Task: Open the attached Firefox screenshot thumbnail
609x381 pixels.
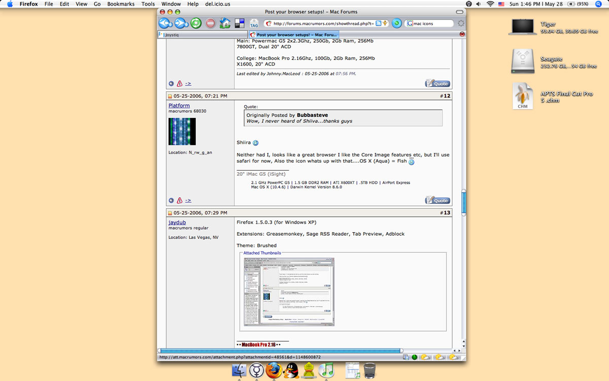Action: pos(289,291)
